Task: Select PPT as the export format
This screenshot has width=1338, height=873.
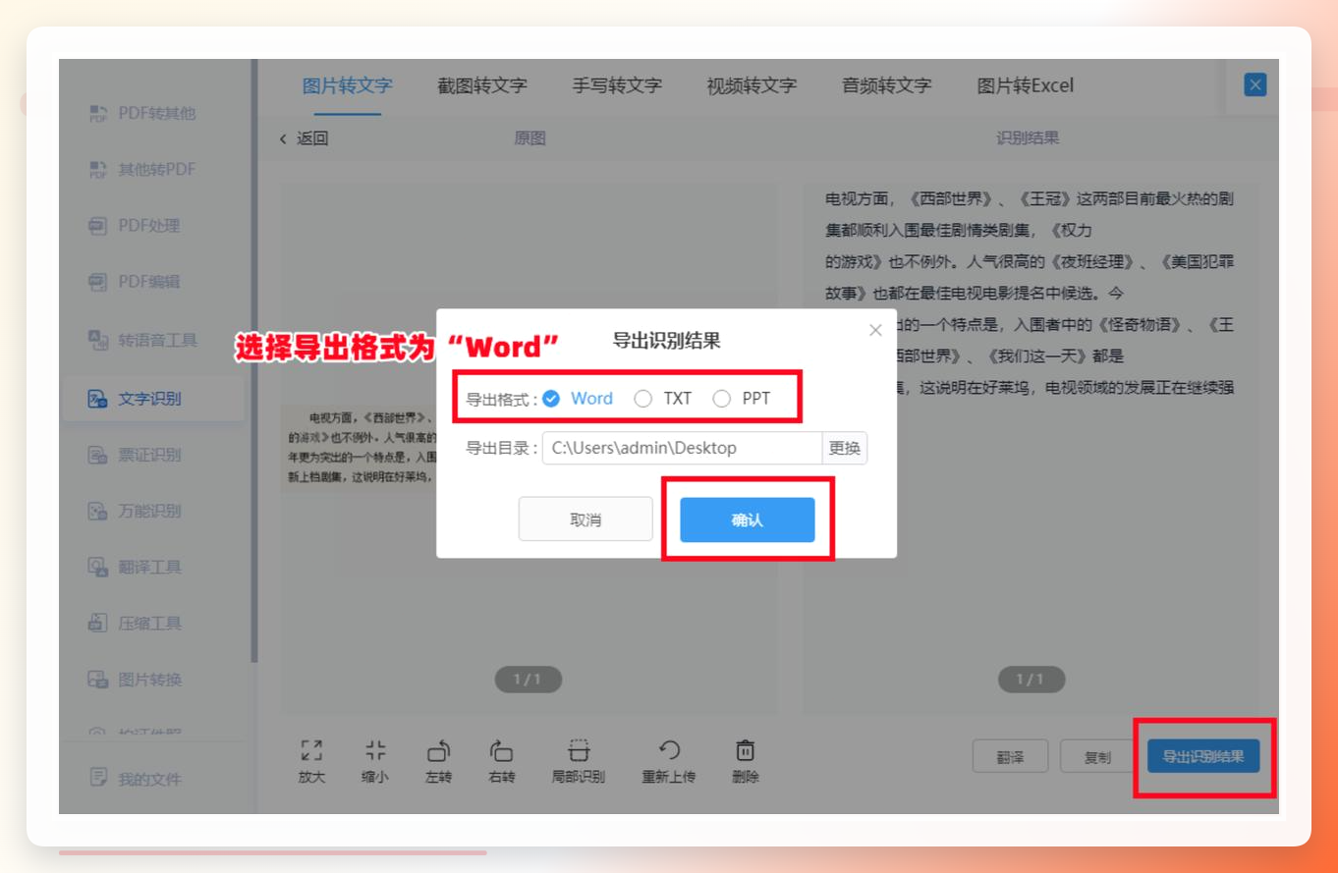Action: [742, 398]
